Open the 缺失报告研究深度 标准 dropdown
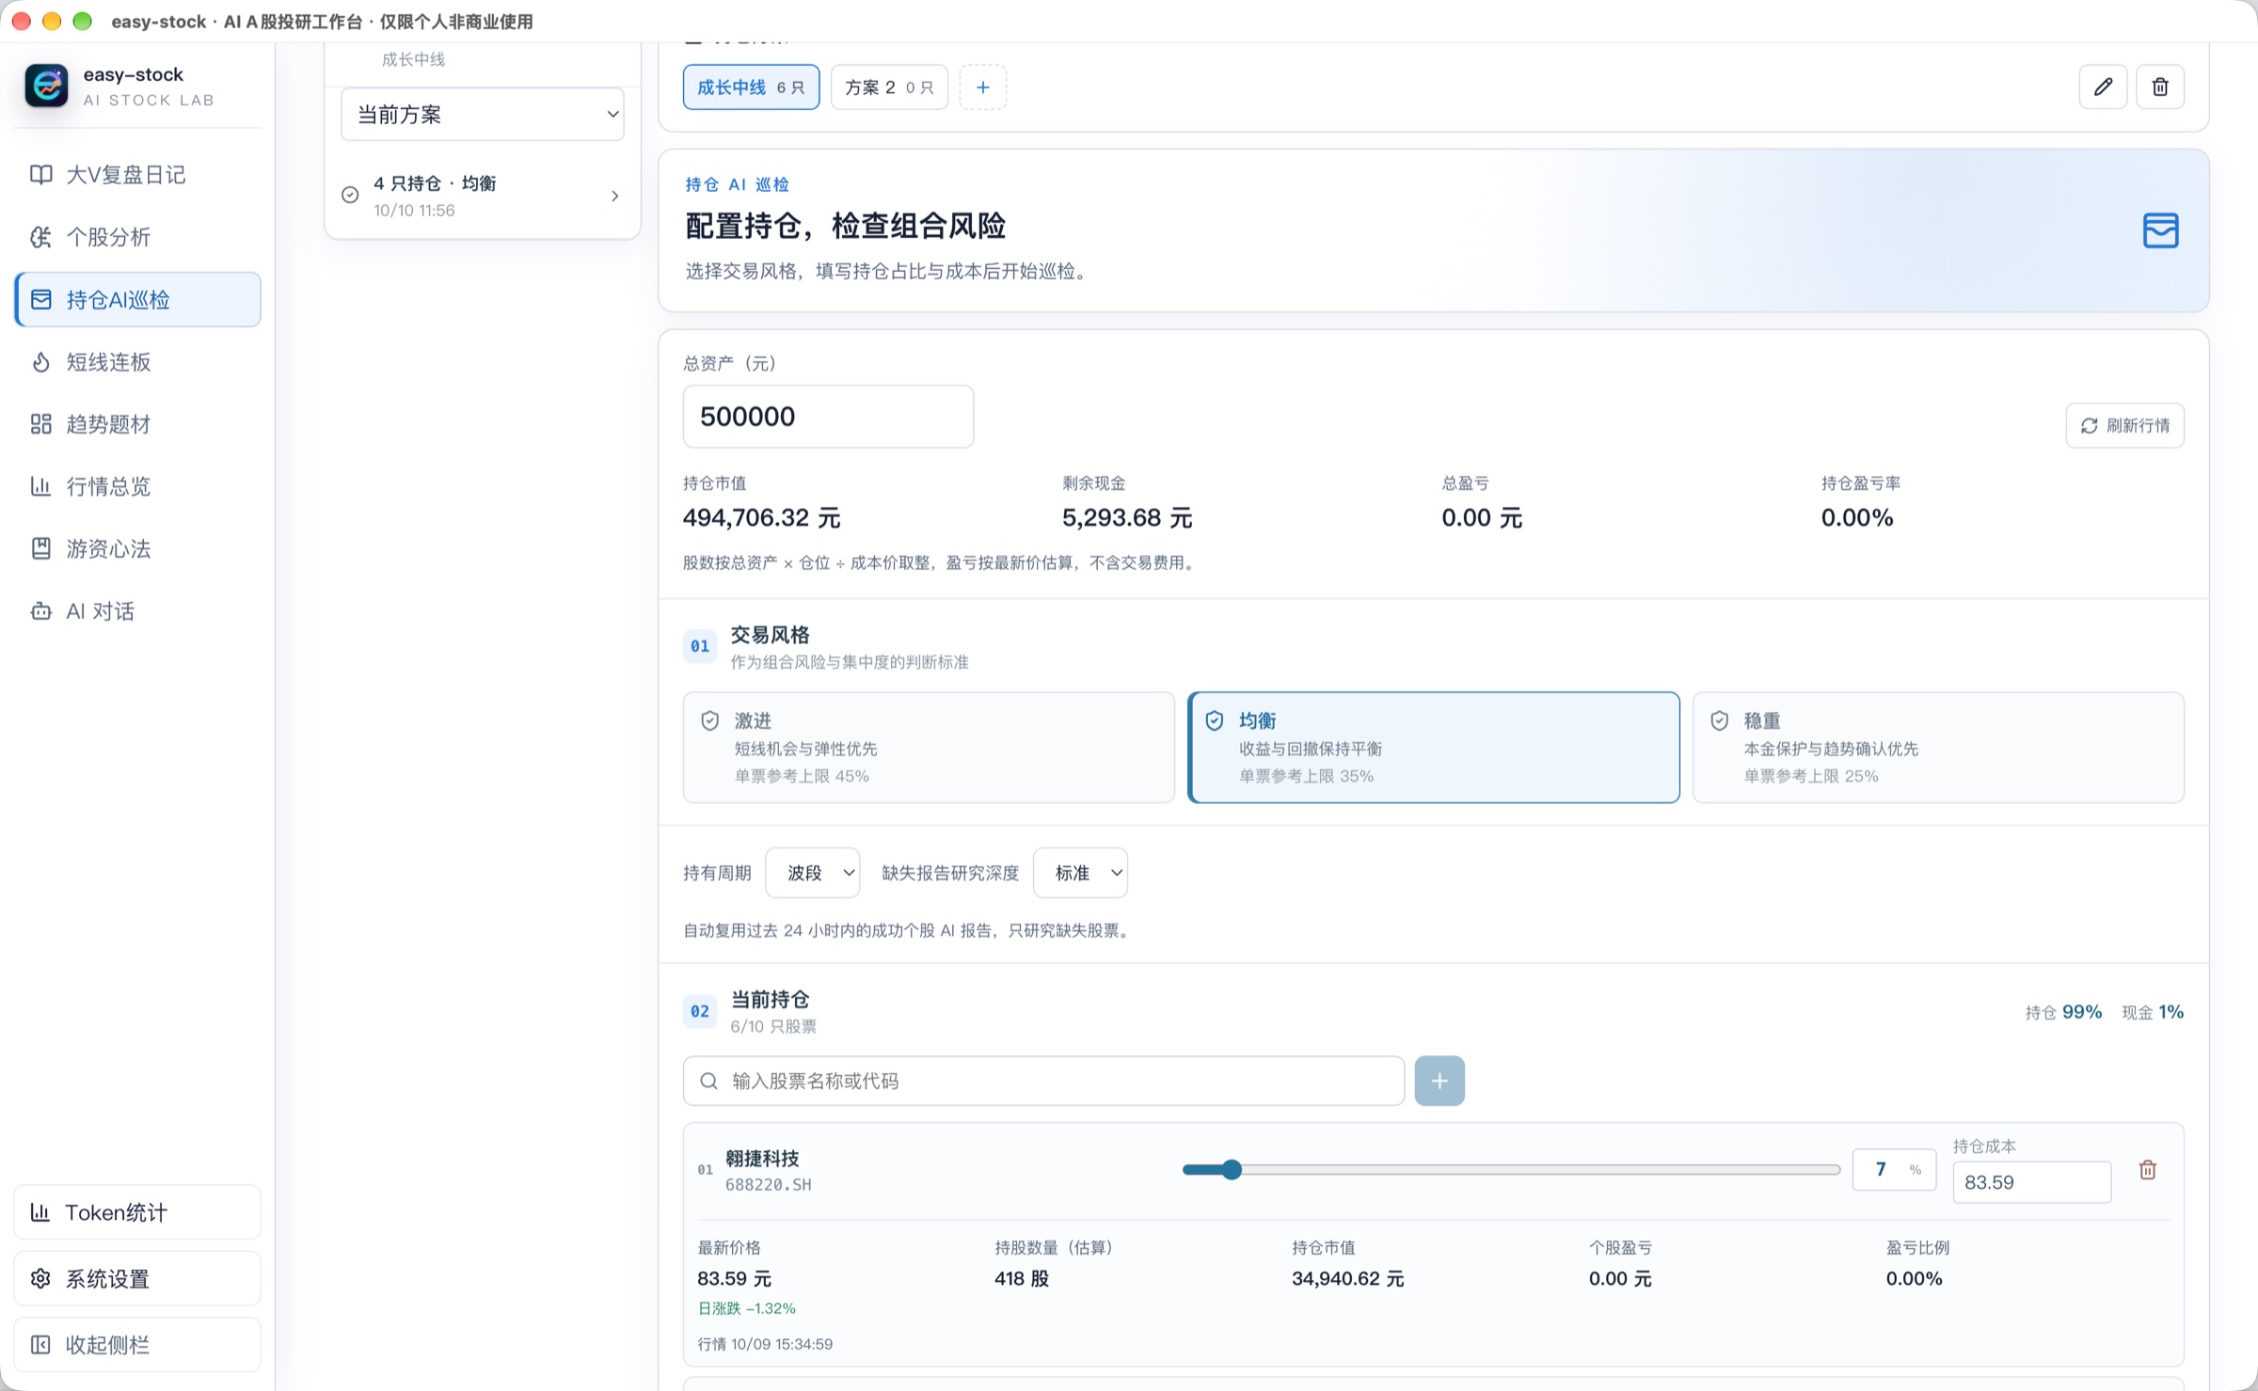The width and height of the screenshot is (2258, 1391). 1080,873
